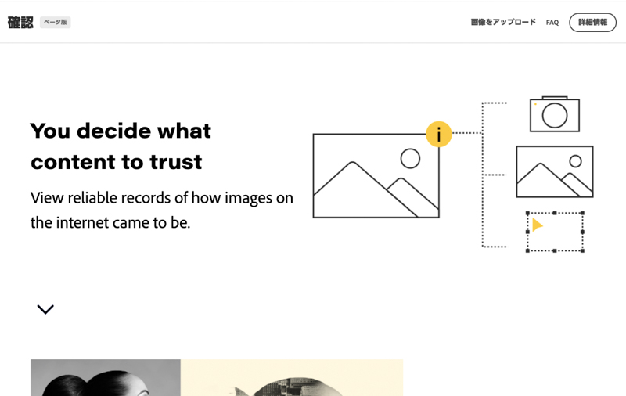626x396 pixels.
Task: Click the 確認 logo in the header
Action: (20, 23)
